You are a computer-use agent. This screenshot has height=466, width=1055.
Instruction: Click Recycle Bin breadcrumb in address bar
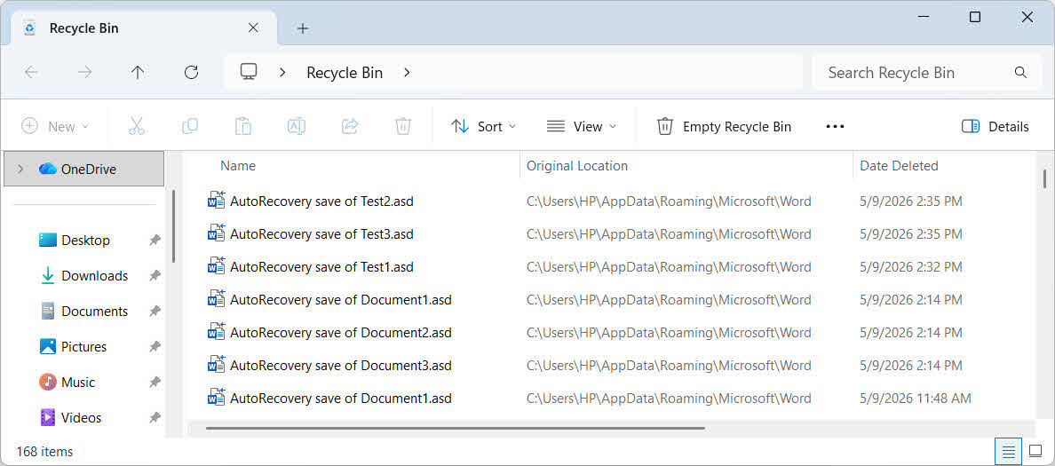pyautogui.click(x=345, y=73)
